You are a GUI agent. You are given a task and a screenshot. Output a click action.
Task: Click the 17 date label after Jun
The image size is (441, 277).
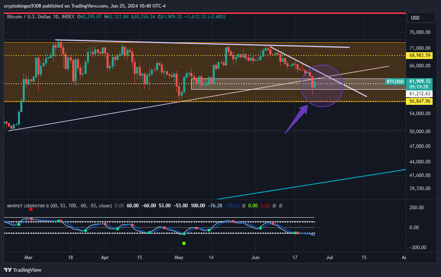[x=295, y=257]
